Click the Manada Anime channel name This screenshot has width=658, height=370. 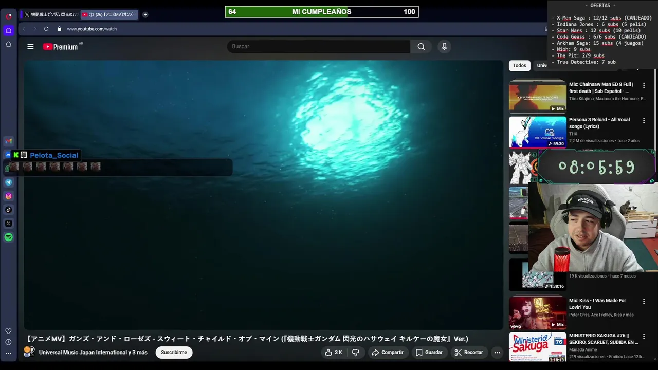(x=584, y=350)
